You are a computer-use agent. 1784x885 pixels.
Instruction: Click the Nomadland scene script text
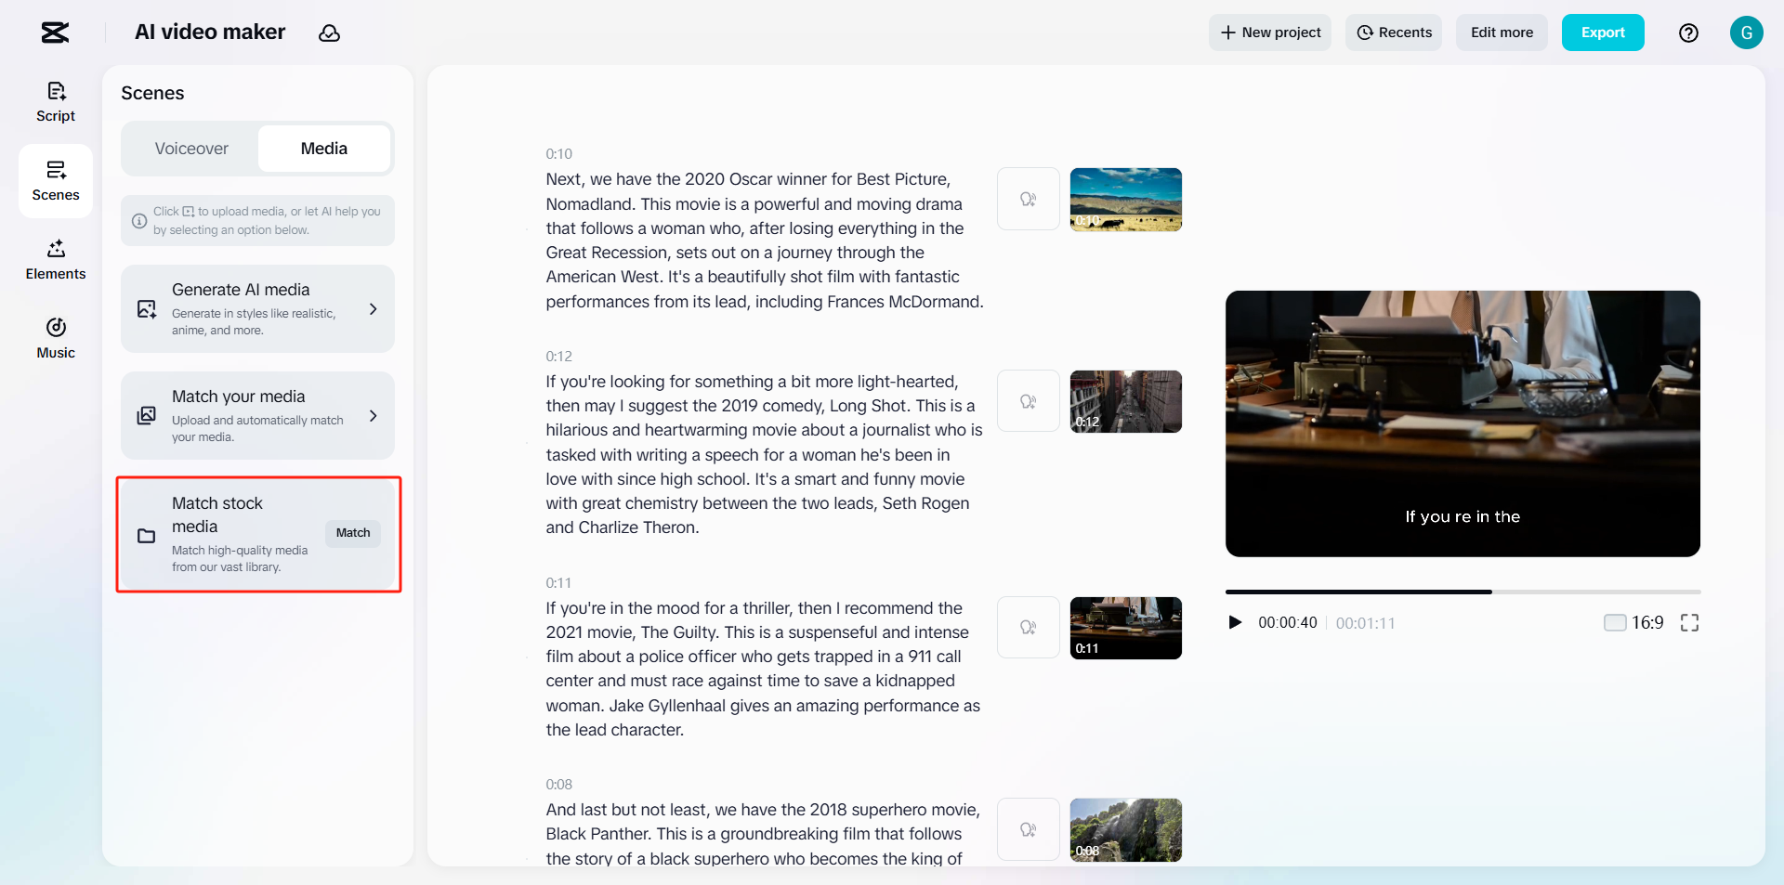(765, 241)
